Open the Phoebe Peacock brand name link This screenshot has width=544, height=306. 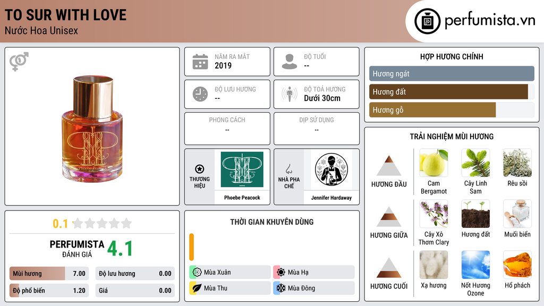pyautogui.click(x=242, y=198)
